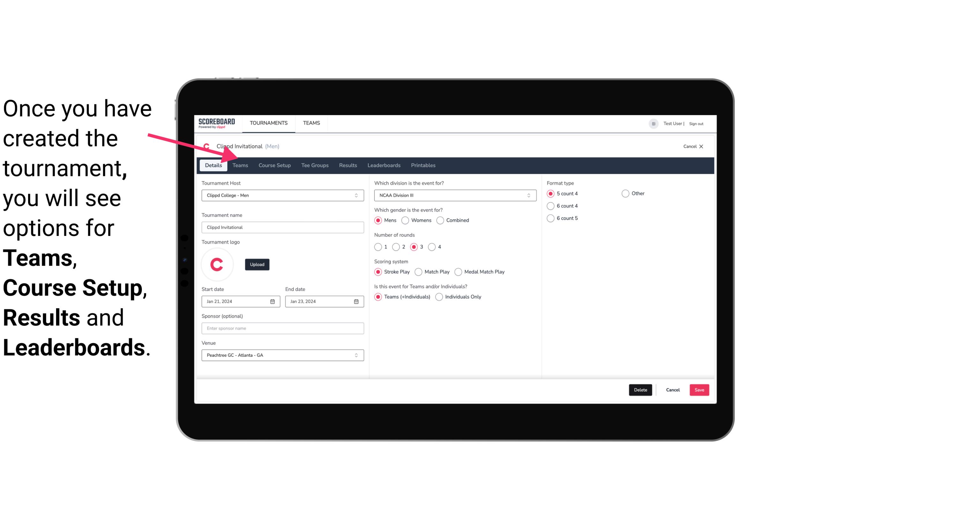The image size is (965, 519).
Task: Click the venue dropdown arrow
Action: coord(357,355)
